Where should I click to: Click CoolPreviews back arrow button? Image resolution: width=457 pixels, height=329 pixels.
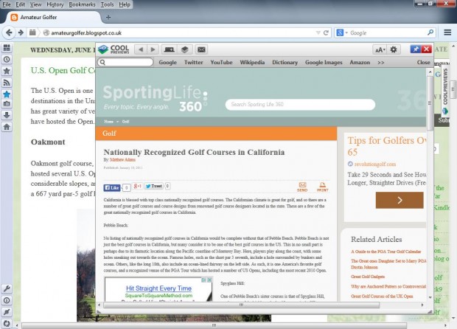141,49
